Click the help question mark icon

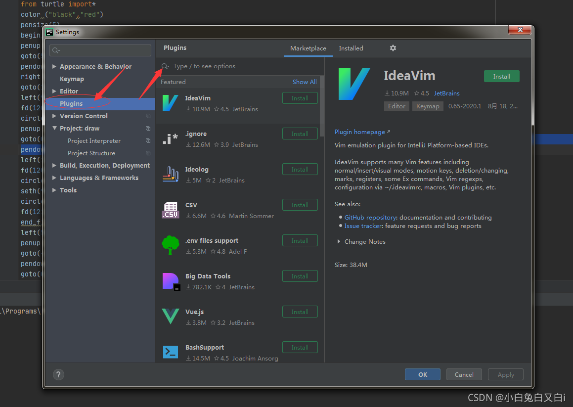(x=58, y=374)
